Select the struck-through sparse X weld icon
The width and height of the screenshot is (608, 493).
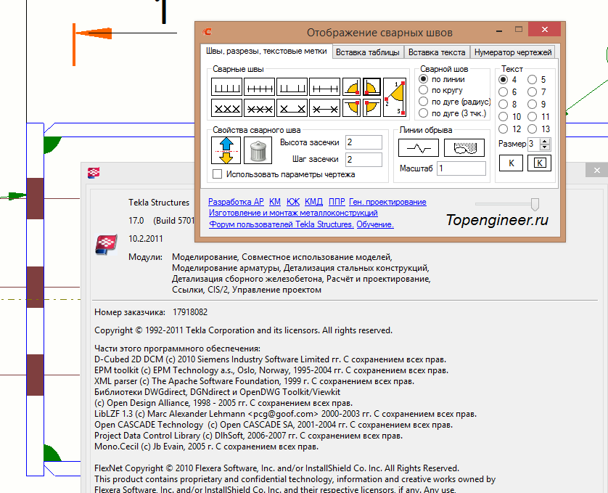[x=324, y=108]
